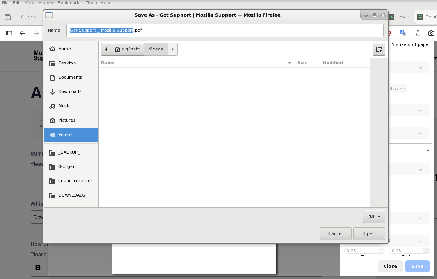
Task: Click the path bar back arrow
Action: tap(106, 49)
